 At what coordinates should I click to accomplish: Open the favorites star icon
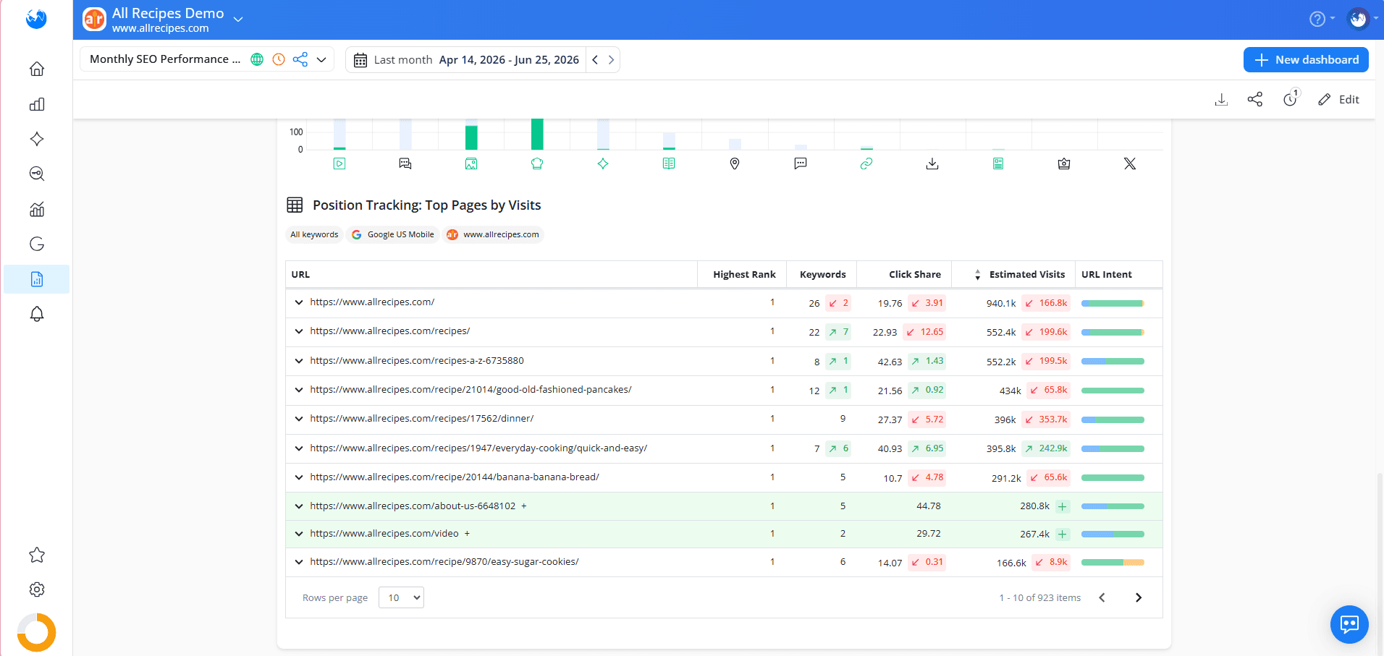(37, 555)
